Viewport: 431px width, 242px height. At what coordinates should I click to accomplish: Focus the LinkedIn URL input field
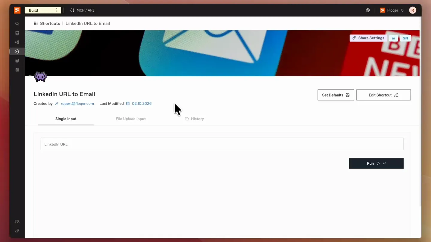click(222, 144)
